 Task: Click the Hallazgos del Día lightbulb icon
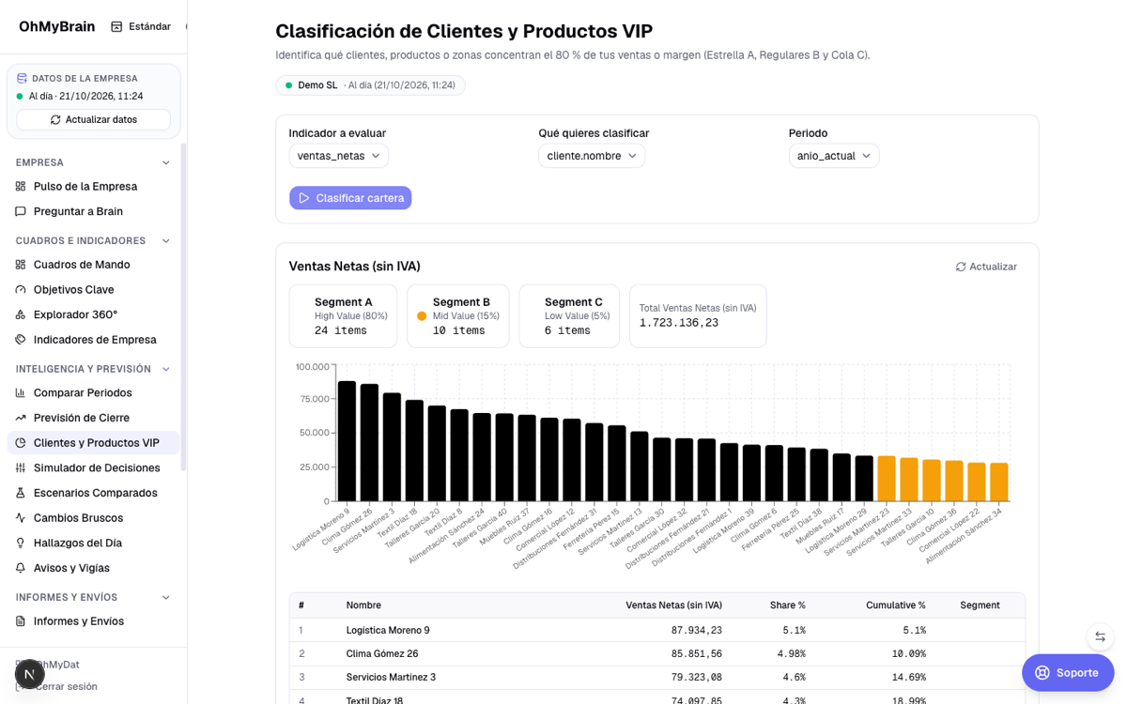(21, 543)
